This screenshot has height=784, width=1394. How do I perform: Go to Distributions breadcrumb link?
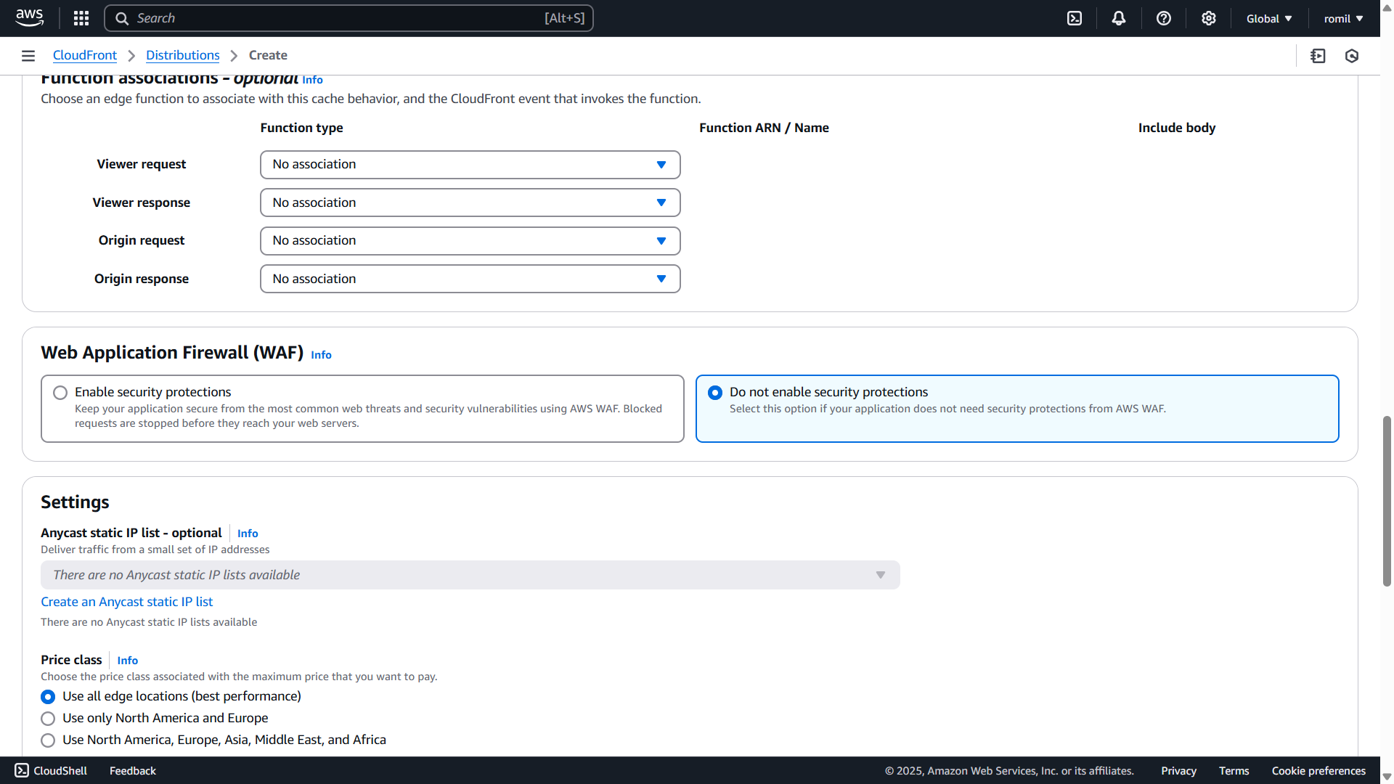click(183, 55)
